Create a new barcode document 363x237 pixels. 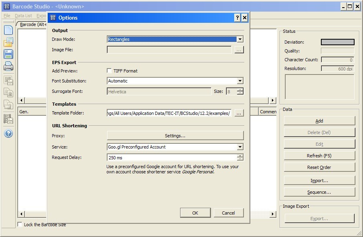click(x=8, y=29)
